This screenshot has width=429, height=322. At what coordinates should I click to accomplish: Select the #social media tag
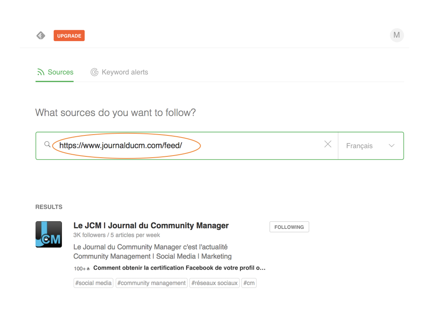coord(93,283)
